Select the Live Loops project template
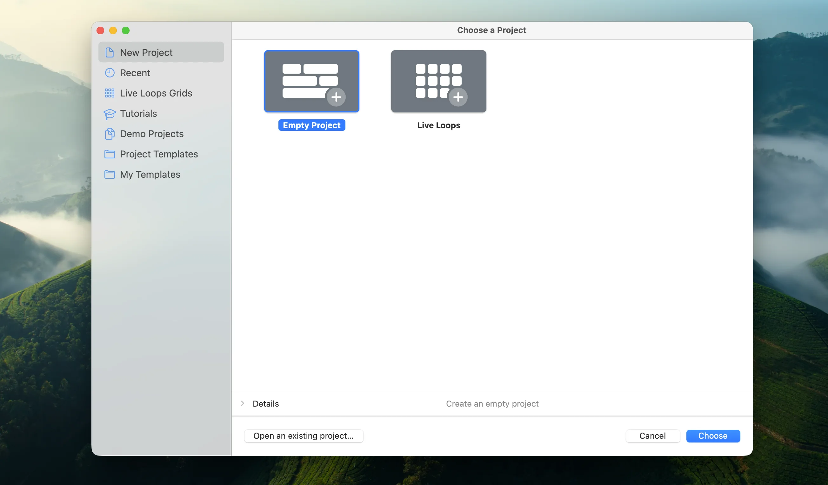This screenshot has height=485, width=828. pos(439,81)
